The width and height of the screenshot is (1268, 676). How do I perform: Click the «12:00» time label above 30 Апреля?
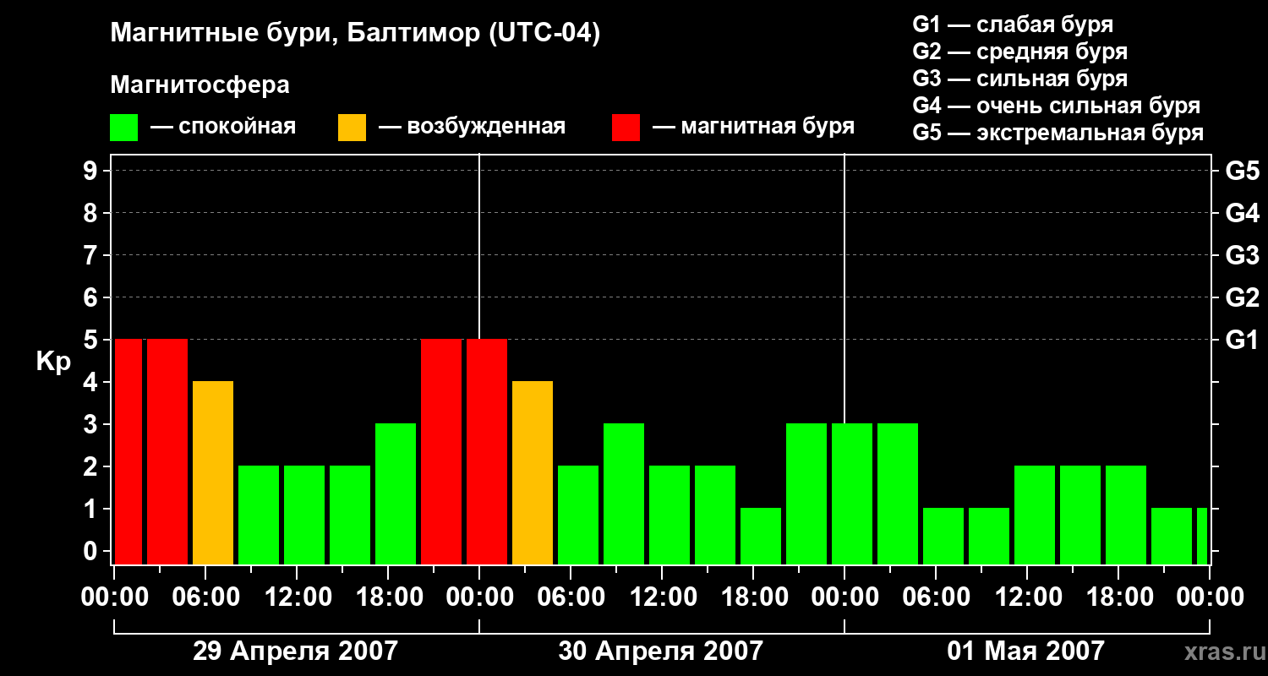tap(662, 597)
